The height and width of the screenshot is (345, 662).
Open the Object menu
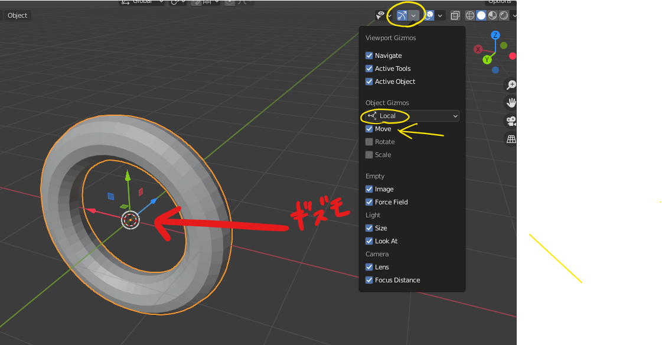coord(17,15)
